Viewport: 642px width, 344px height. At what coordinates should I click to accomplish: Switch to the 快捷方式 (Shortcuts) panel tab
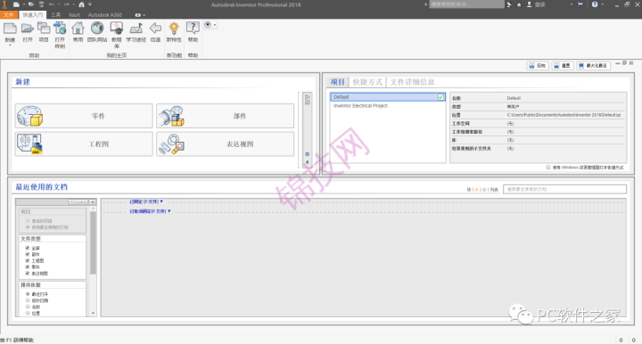(x=367, y=82)
